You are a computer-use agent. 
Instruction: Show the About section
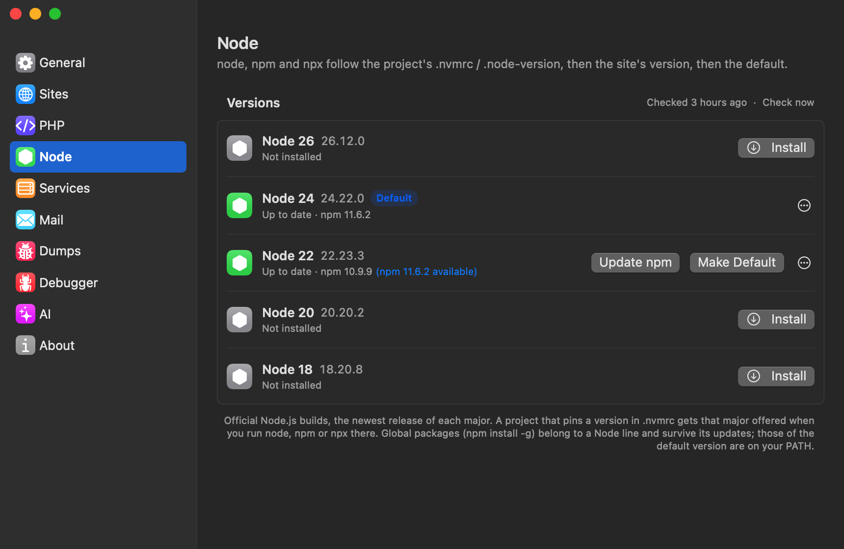[x=98, y=345]
